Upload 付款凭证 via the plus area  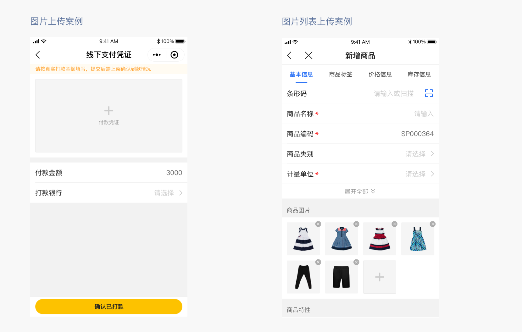(x=109, y=115)
